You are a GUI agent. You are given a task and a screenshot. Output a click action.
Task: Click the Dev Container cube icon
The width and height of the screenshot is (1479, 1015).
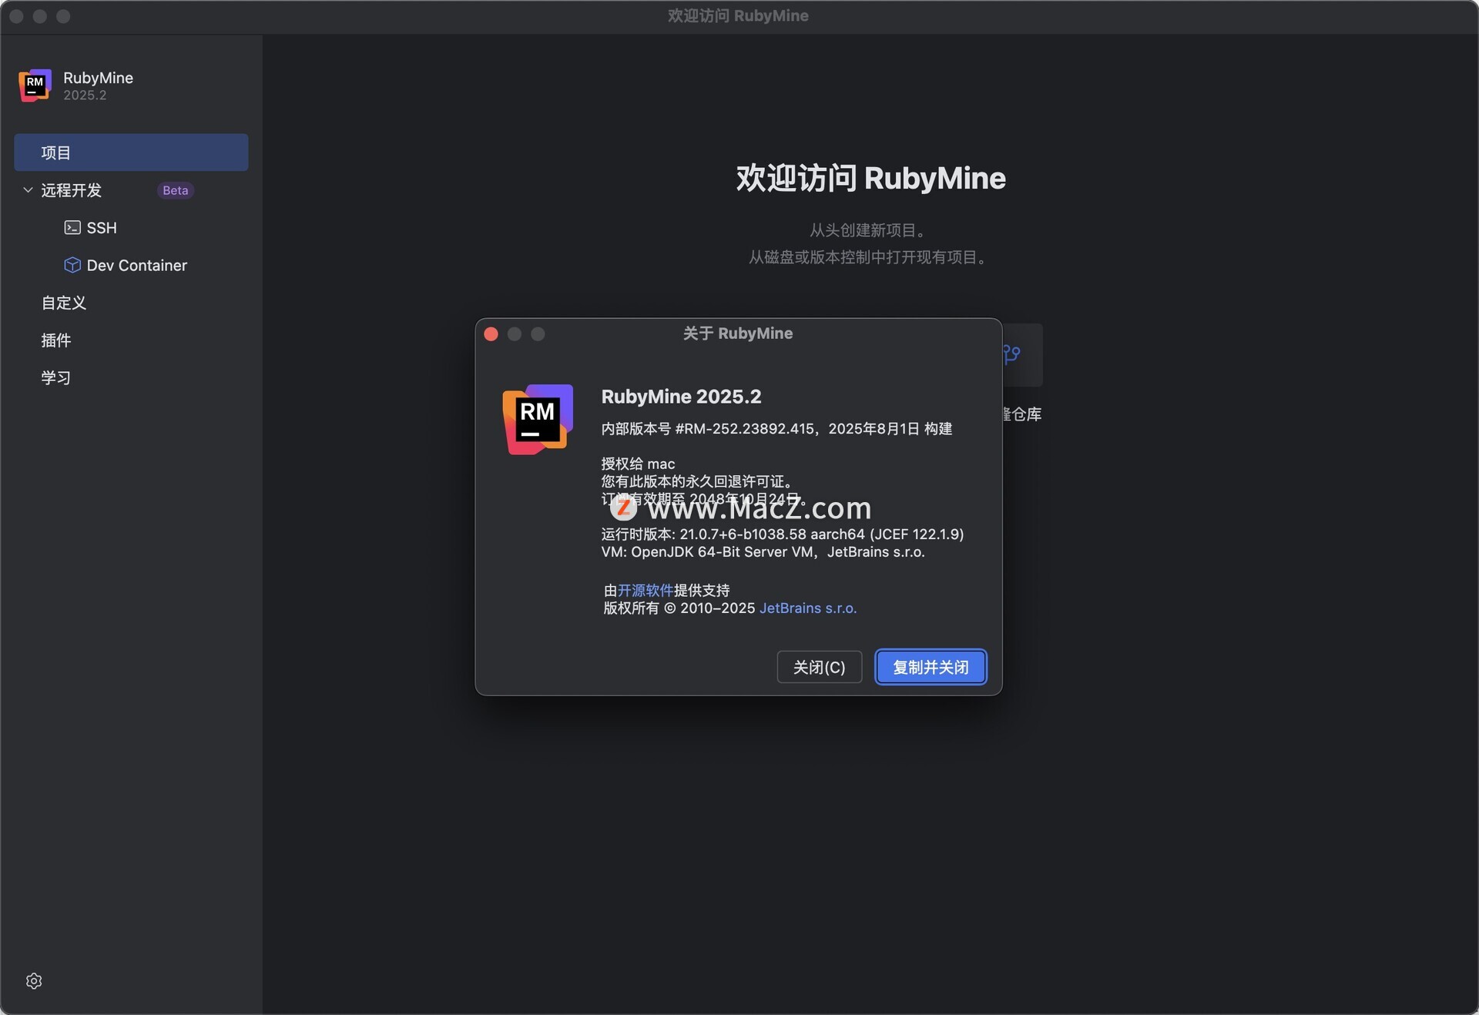(x=72, y=265)
